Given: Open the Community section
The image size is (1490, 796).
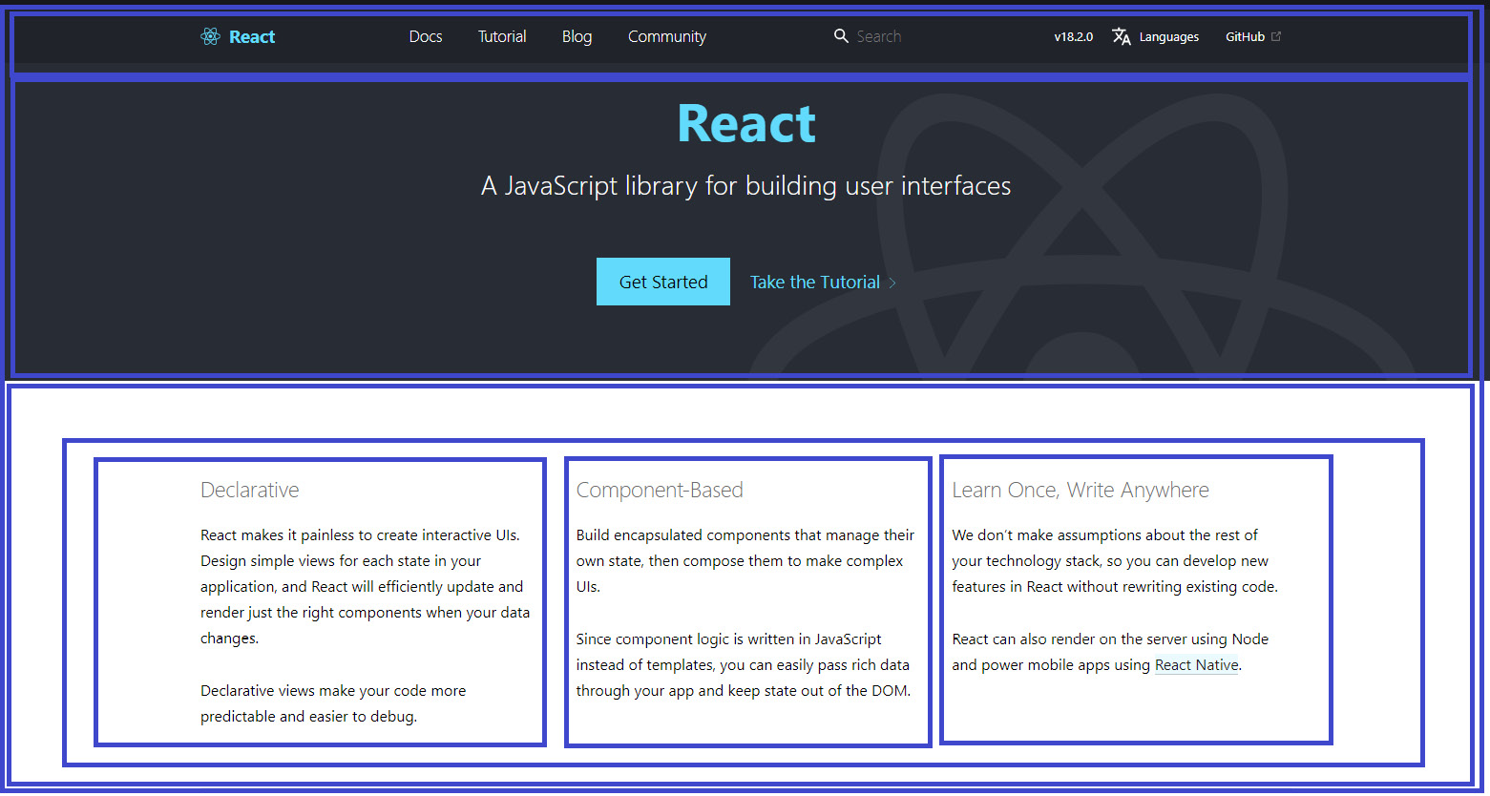Looking at the screenshot, I should tap(666, 36).
